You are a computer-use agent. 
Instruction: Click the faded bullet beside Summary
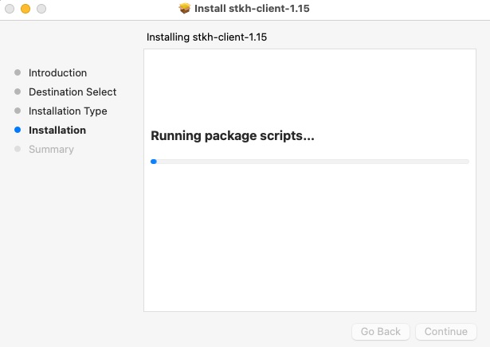point(18,149)
